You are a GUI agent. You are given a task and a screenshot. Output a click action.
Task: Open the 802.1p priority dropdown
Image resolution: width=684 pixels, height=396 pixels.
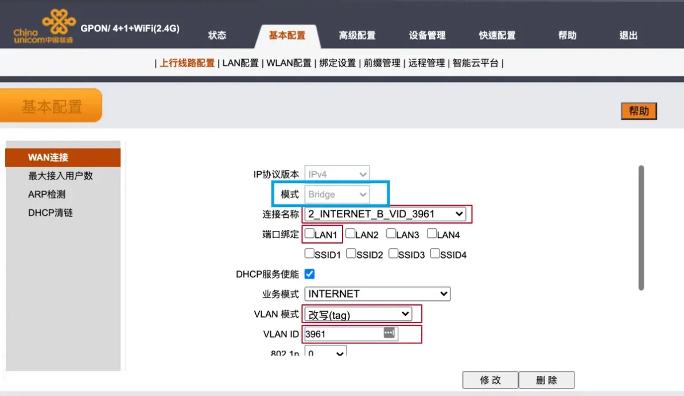(325, 354)
